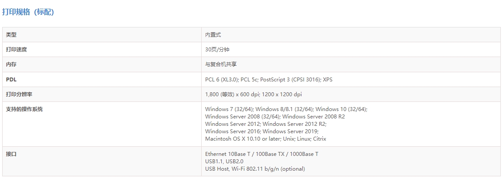Select the PDL row label
503x192 pixels.
pos(11,80)
